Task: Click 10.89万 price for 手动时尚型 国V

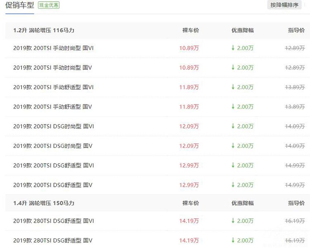Action: point(189,68)
